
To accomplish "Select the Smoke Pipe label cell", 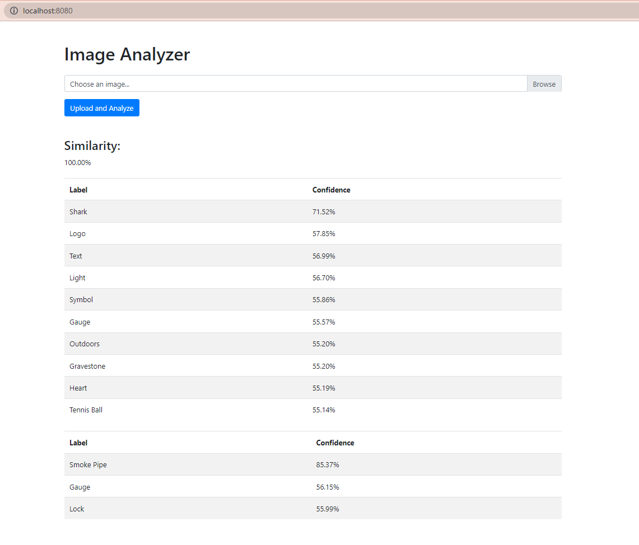I will pyautogui.click(x=88, y=464).
